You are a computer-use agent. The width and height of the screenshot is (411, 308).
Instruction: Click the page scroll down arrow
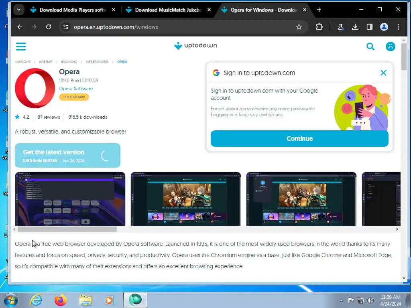(404, 278)
